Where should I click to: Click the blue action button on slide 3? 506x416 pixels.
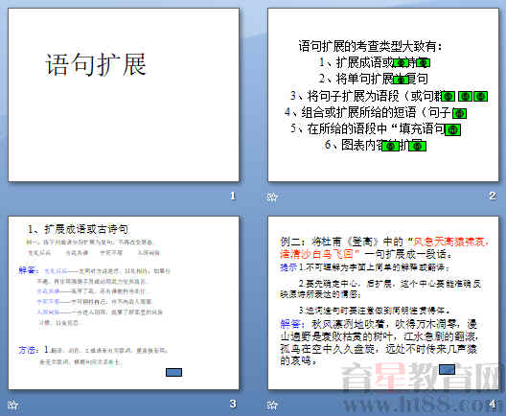pyautogui.click(x=174, y=373)
